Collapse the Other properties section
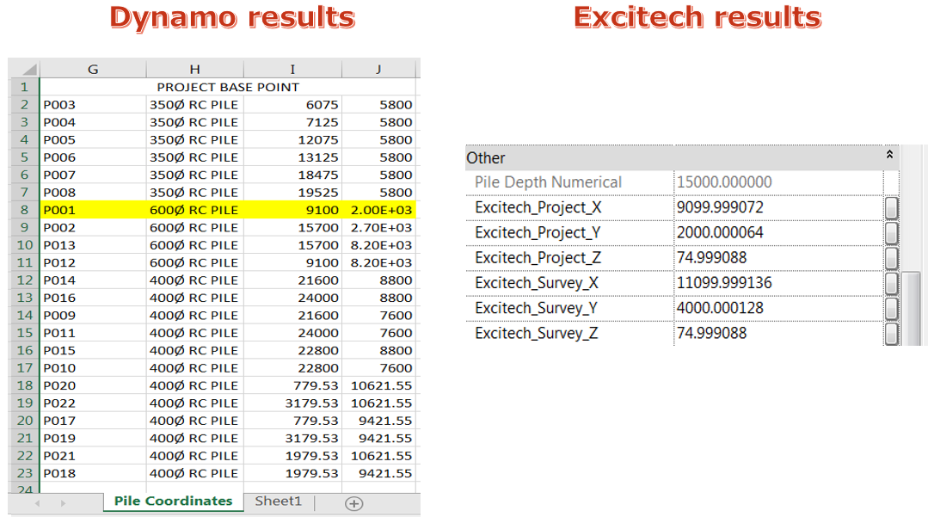The image size is (934, 523). point(889,154)
